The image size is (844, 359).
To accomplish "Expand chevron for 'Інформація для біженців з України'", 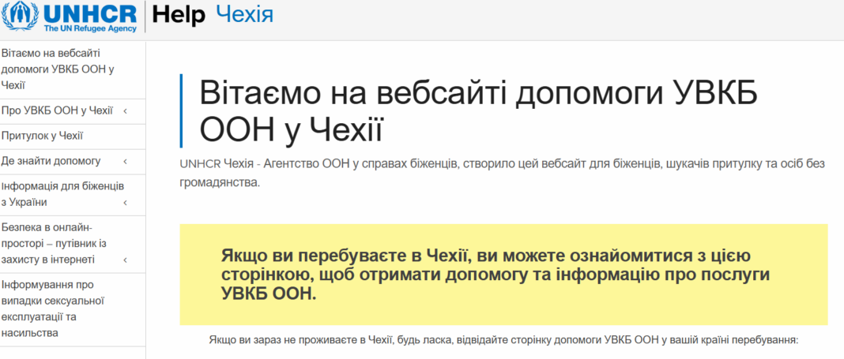I will point(125,203).
